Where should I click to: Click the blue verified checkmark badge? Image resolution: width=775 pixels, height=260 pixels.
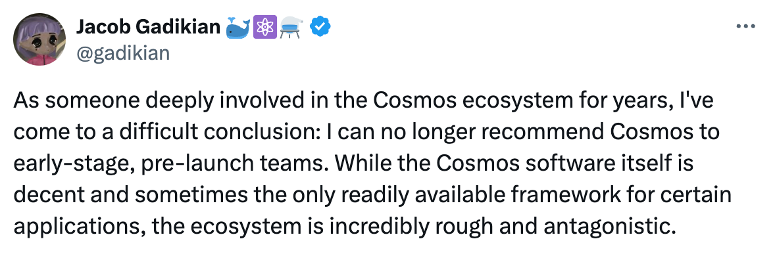(320, 27)
